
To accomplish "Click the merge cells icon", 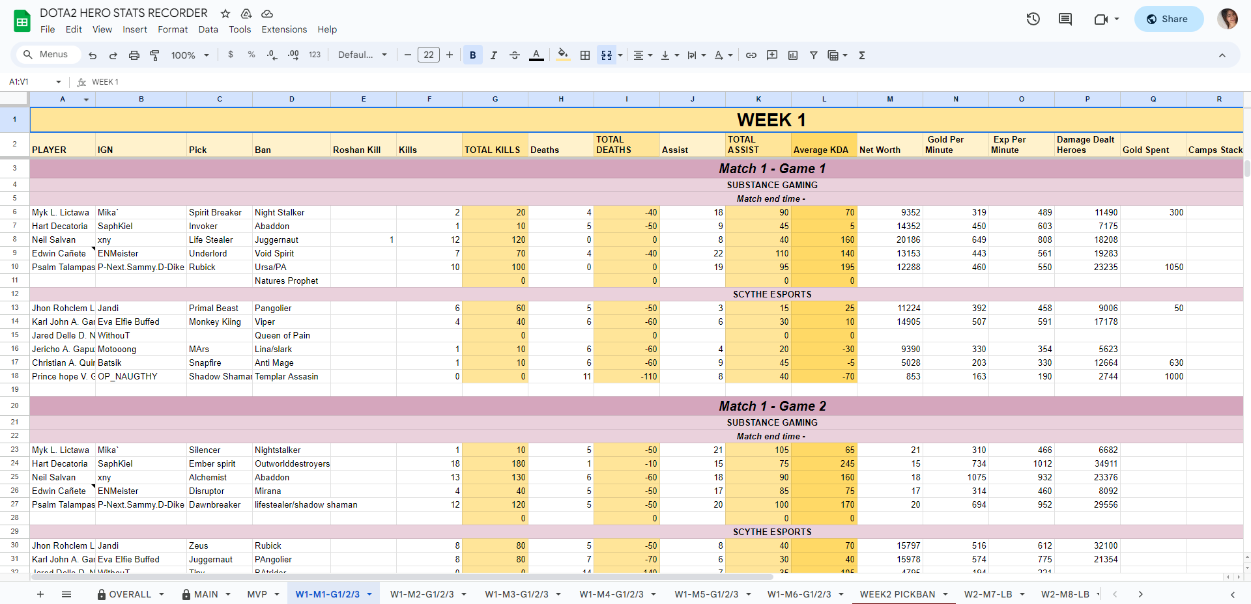I will coord(607,55).
